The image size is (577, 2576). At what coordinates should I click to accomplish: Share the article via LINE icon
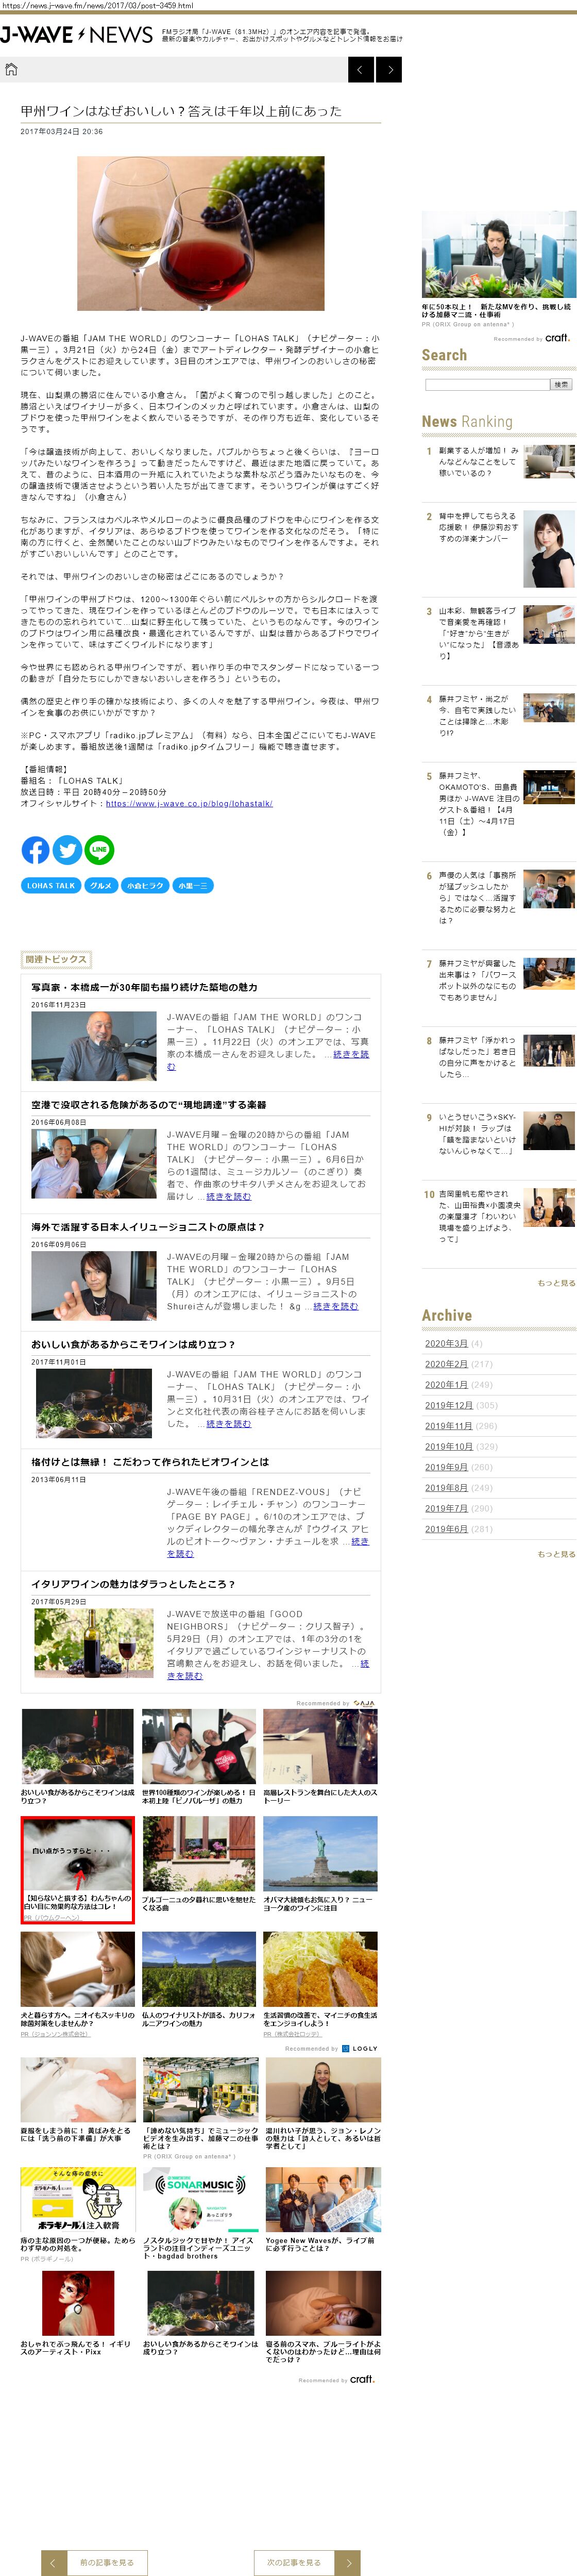pos(99,850)
